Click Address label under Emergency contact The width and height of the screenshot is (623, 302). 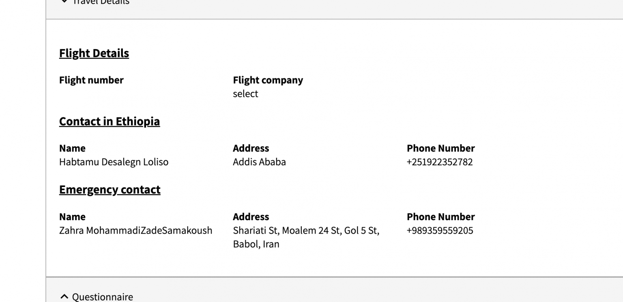coord(251,217)
